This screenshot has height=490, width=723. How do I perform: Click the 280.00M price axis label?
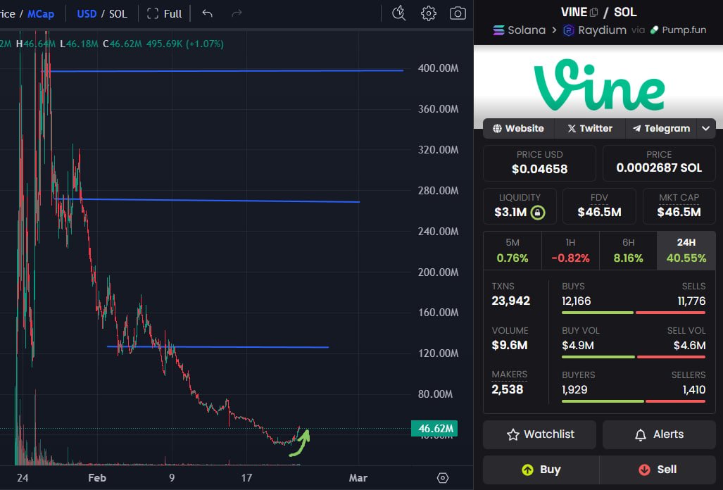pos(438,190)
